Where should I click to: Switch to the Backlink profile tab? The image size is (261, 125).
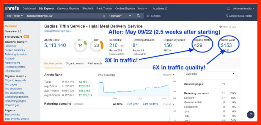[53, 63]
